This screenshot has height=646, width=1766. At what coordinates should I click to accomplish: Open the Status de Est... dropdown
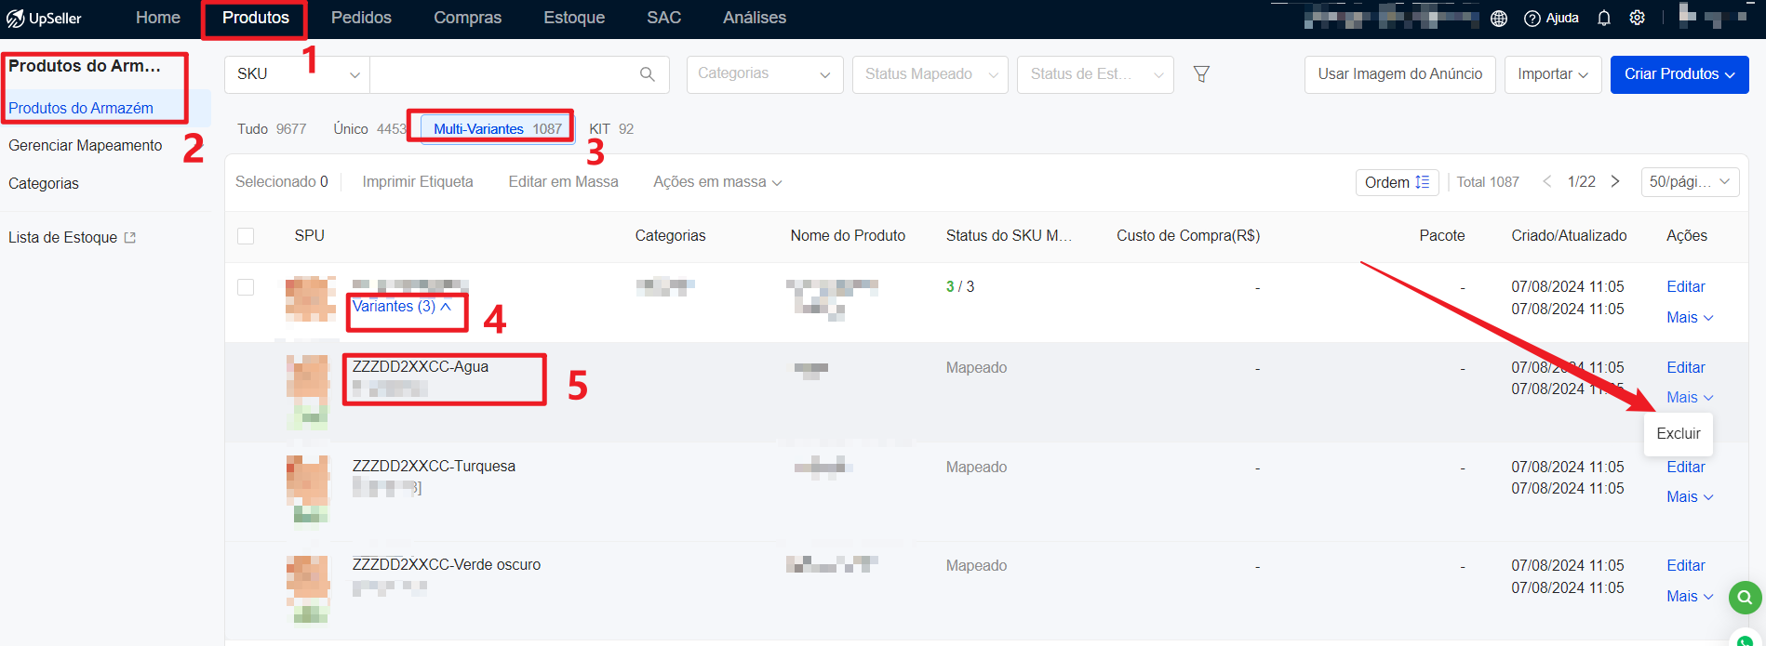coord(1095,74)
